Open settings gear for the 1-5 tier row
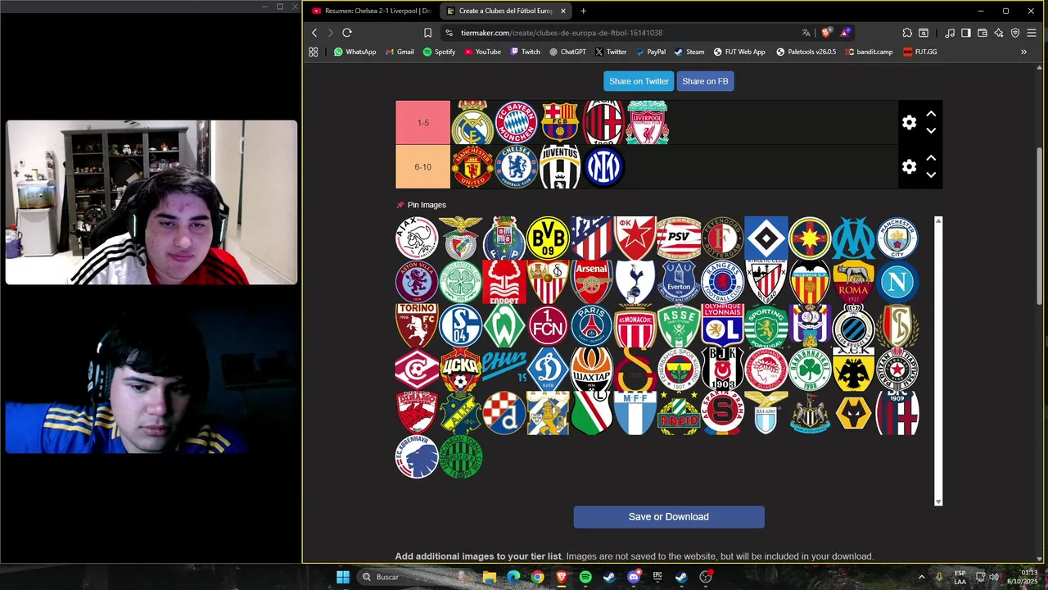Viewport: 1048px width, 590px height. [x=909, y=122]
